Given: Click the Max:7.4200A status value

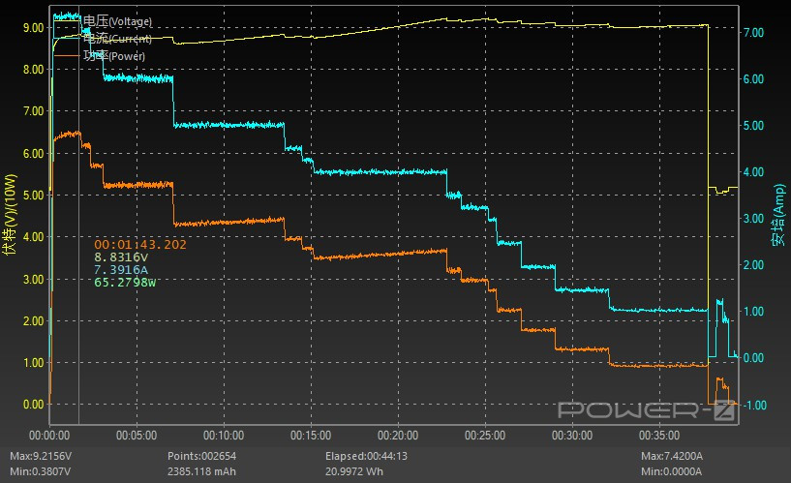Looking at the screenshot, I should tap(672, 456).
